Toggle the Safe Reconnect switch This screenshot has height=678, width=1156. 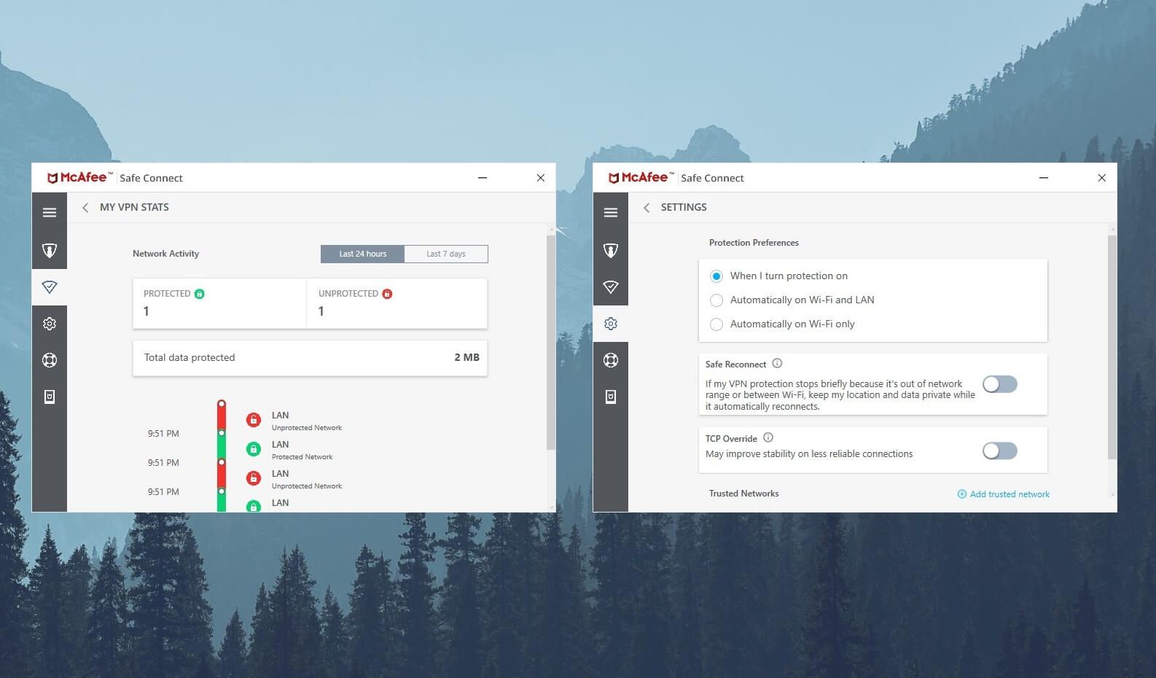(x=1000, y=384)
